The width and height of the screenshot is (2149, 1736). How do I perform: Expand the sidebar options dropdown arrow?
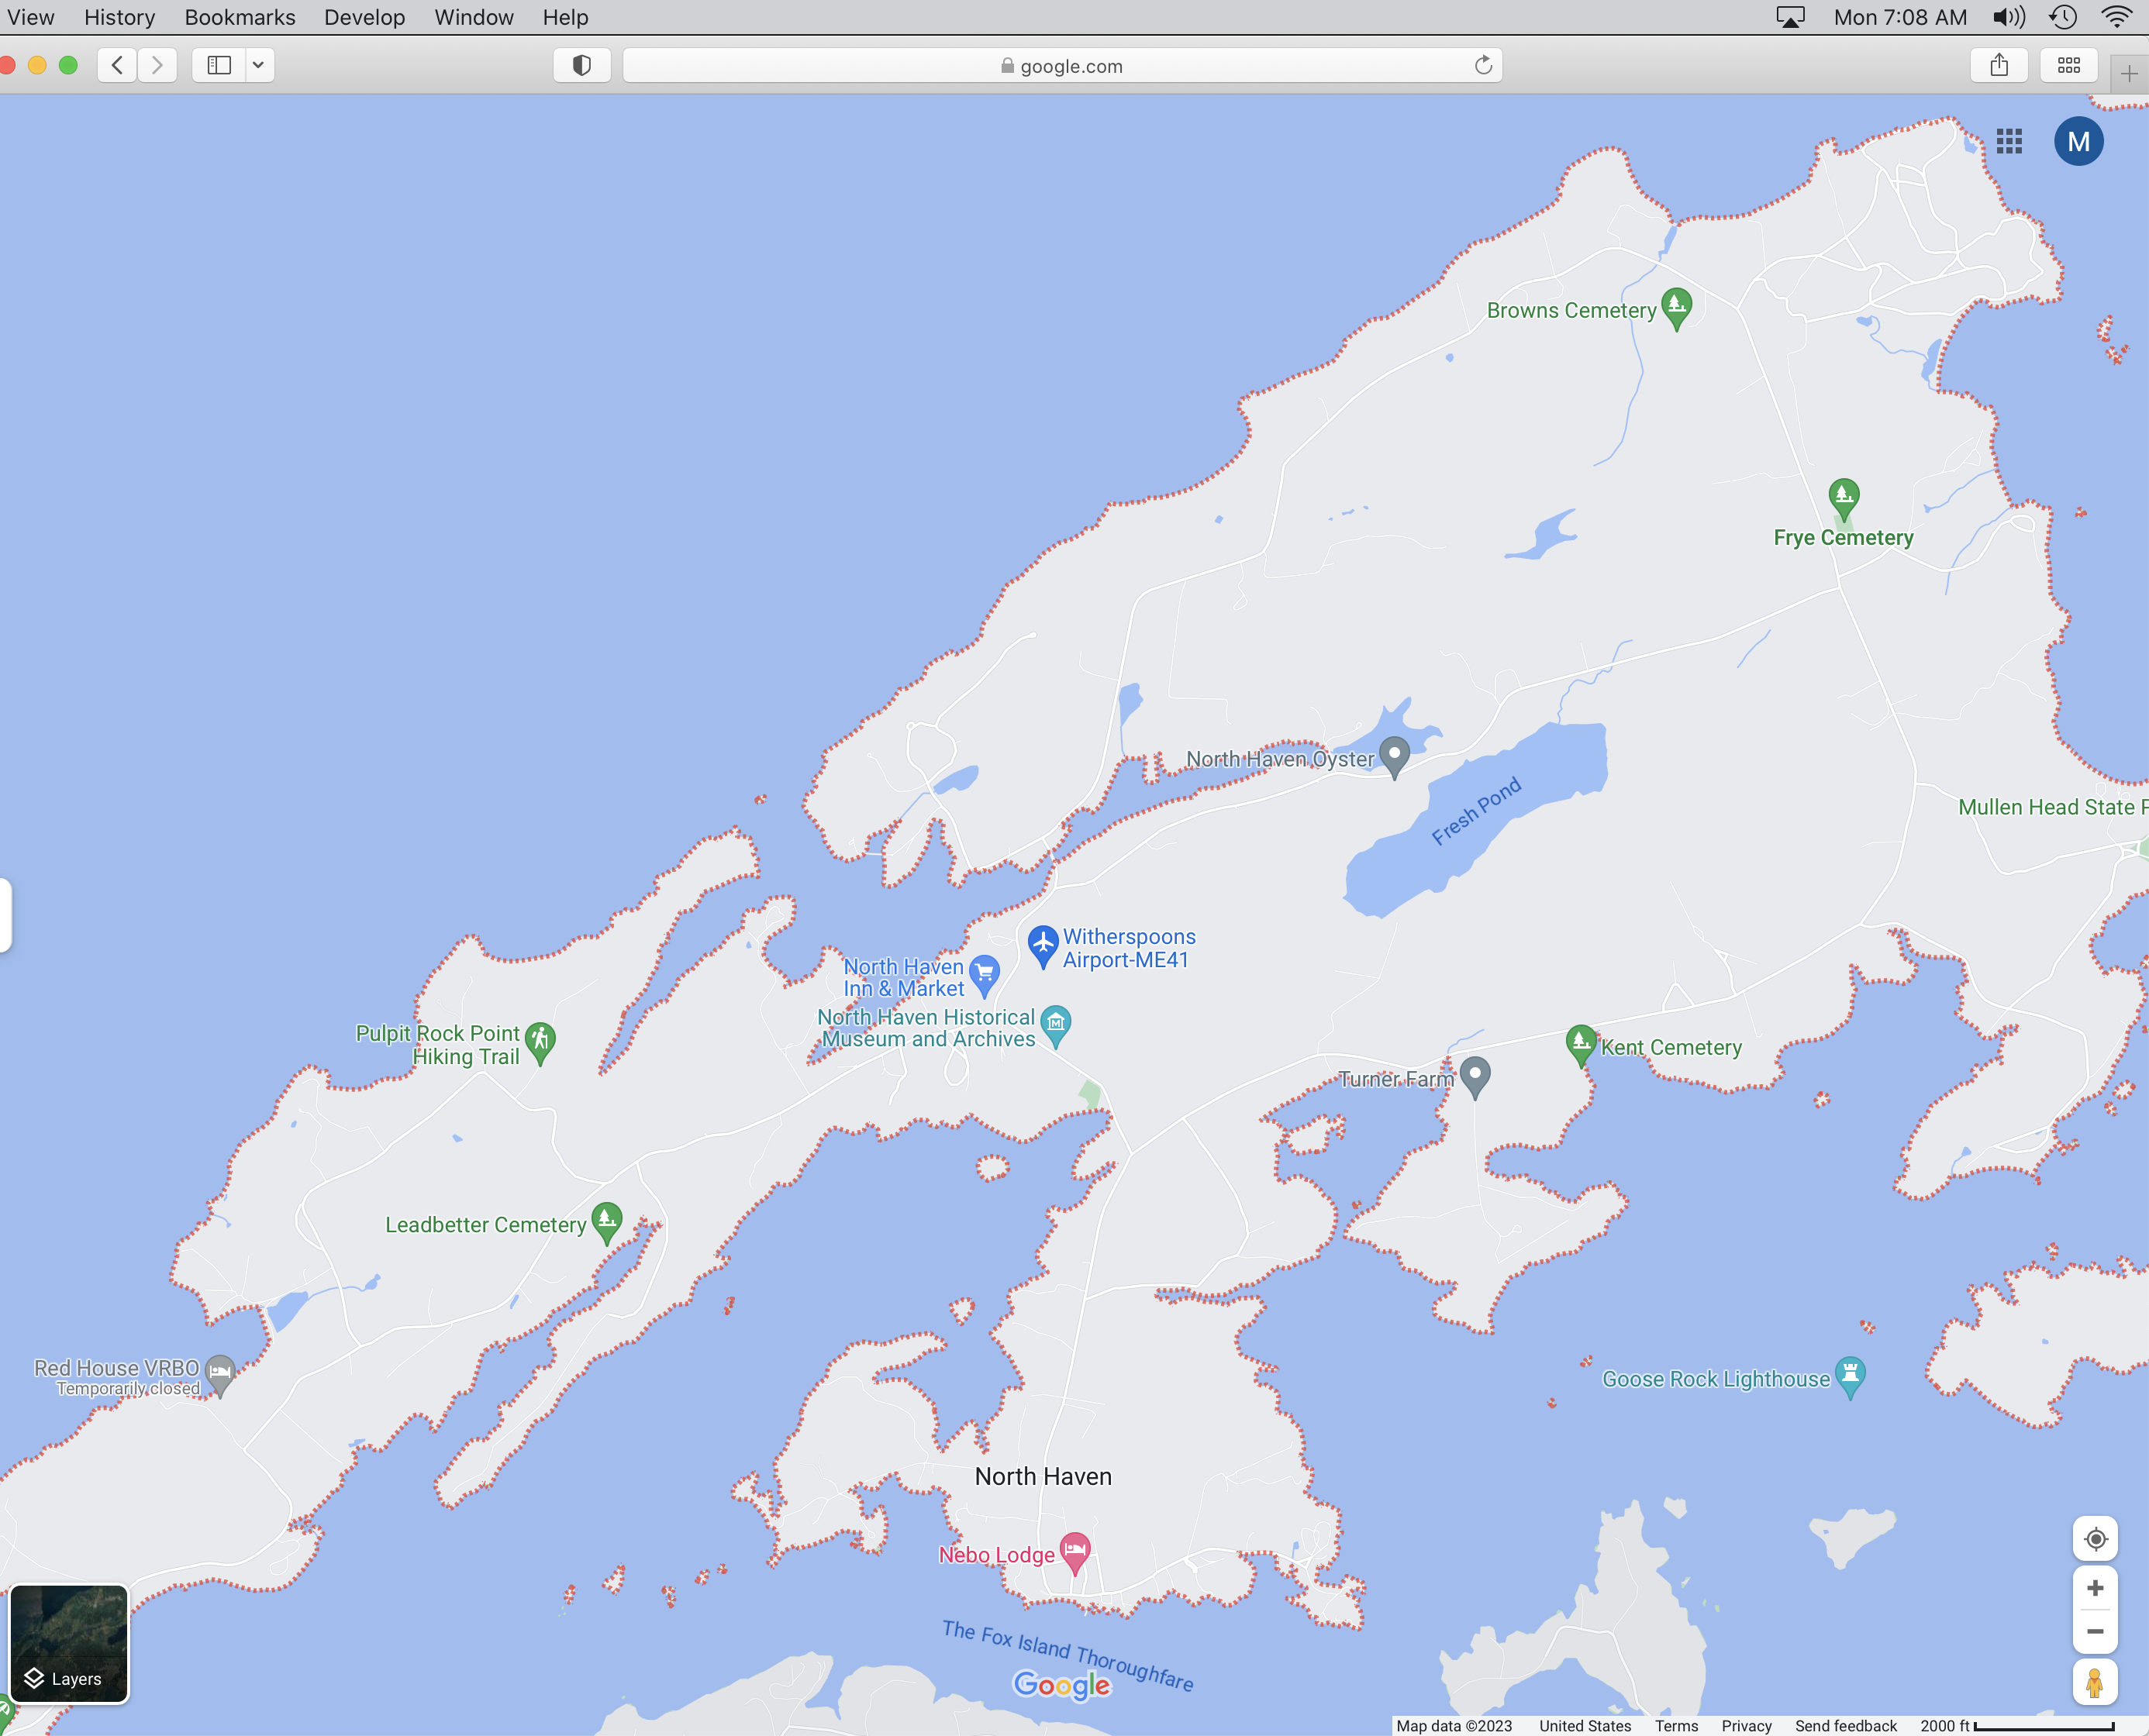[258, 66]
